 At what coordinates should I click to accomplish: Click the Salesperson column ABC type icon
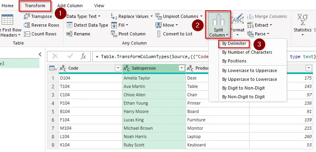pyautogui.click(x=126, y=68)
